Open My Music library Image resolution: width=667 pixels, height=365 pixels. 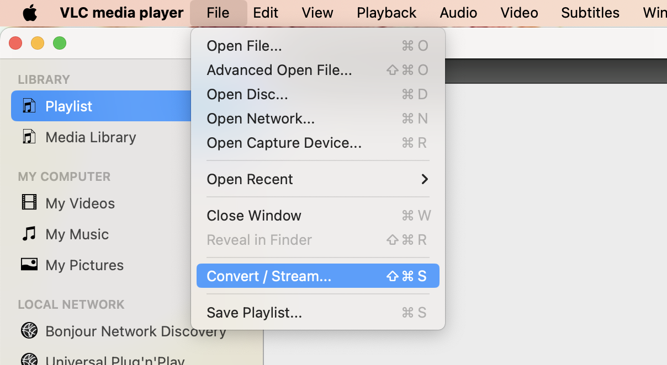click(76, 234)
